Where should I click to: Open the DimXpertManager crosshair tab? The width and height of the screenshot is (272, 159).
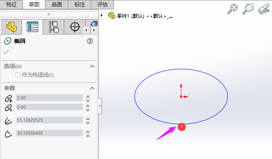[x=74, y=27]
